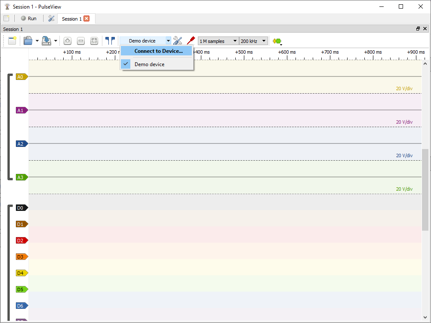The image size is (431, 323).
Task: Click the Zoom to fit icon
Action: 94,41
